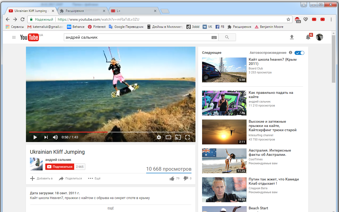
Task: Open 3ddd bookmark
Action: (x=193, y=27)
